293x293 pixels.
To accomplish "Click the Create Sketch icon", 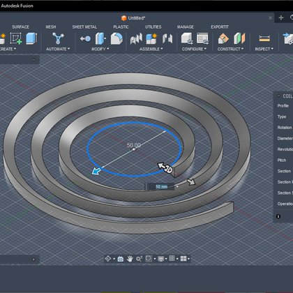I will pyautogui.click(x=16, y=38).
